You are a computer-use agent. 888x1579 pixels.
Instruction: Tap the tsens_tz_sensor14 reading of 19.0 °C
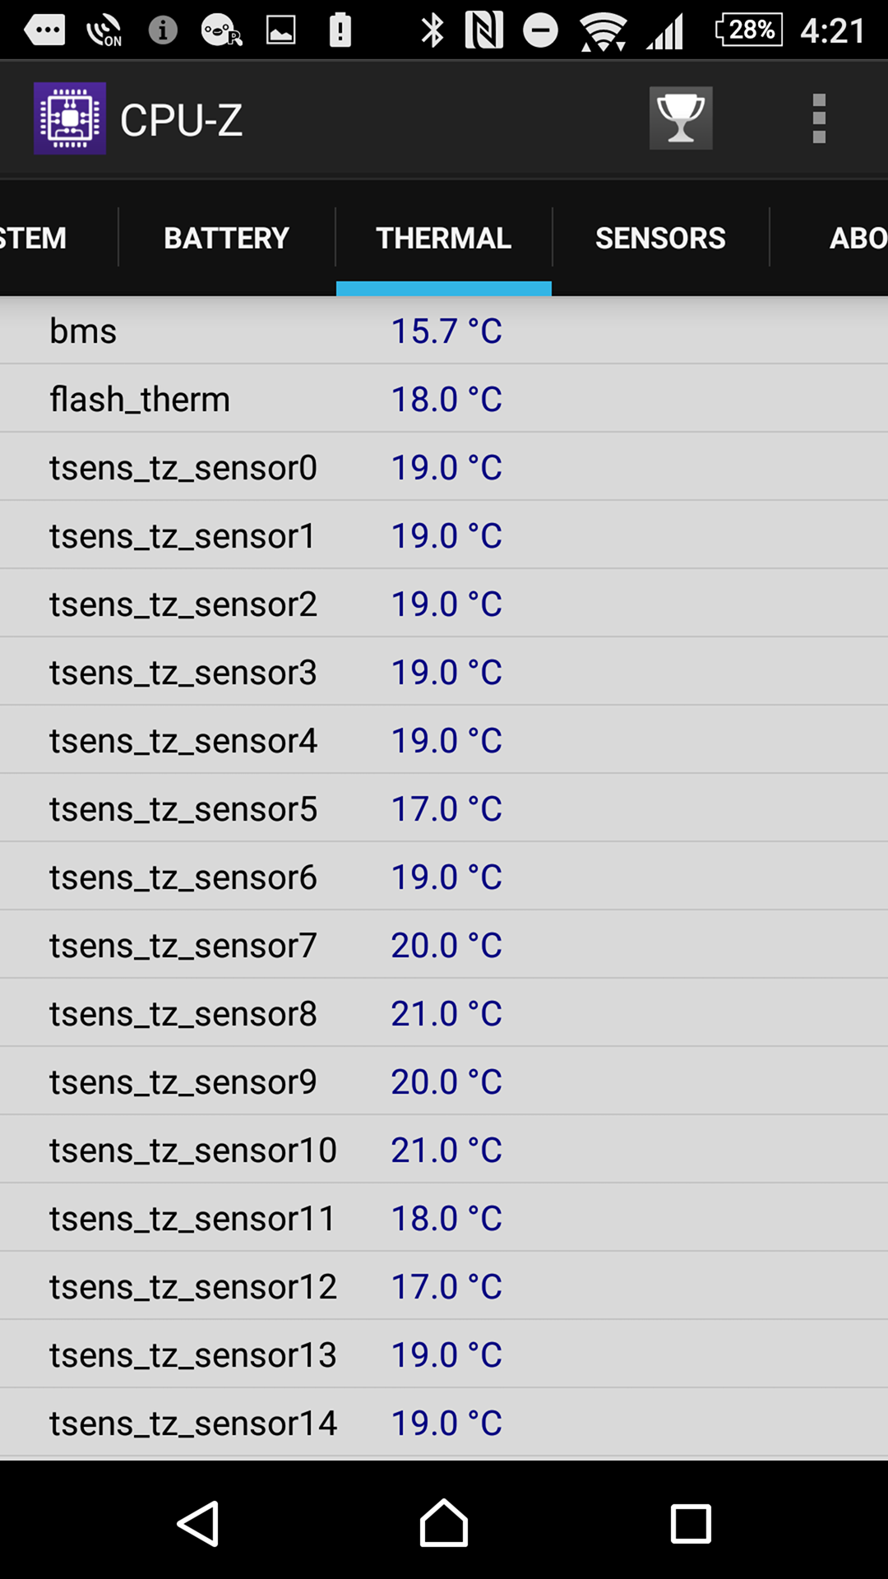coord(446,1423)
